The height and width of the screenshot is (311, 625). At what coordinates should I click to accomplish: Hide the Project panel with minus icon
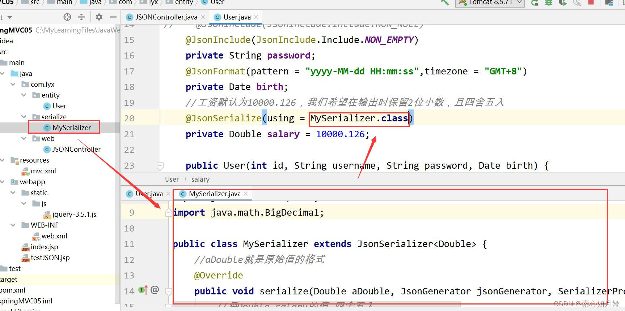pyautogui.click(x=113, y=17)
